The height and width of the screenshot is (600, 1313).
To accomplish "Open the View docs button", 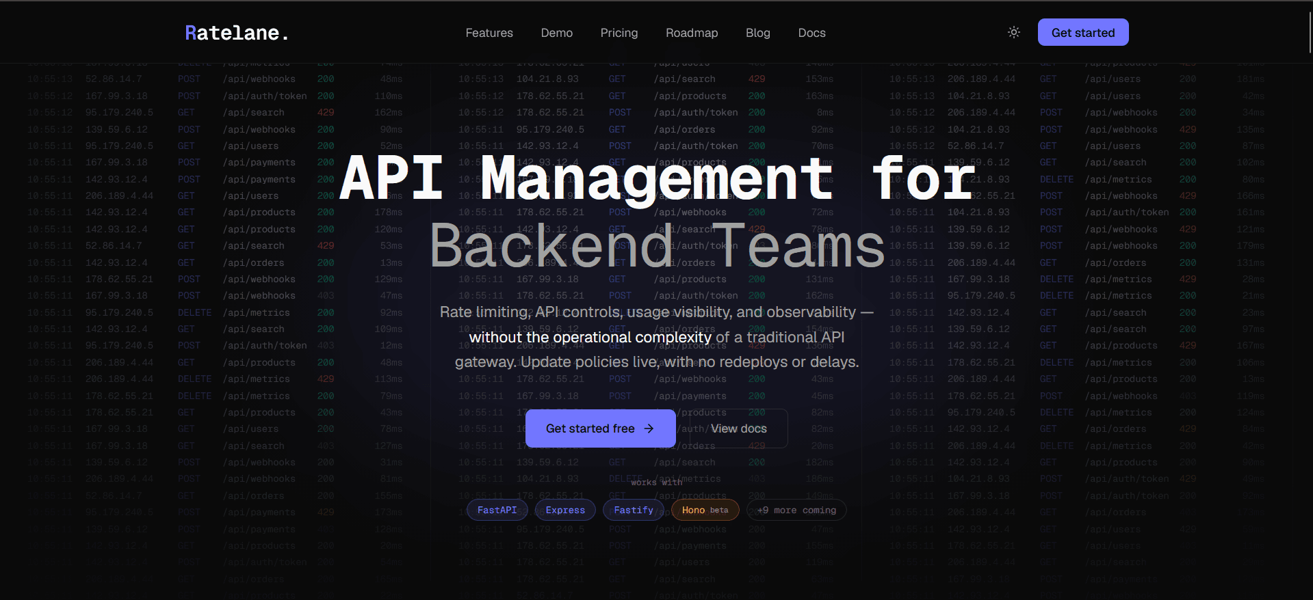I will pyautogui.click(x=739, y=428).
